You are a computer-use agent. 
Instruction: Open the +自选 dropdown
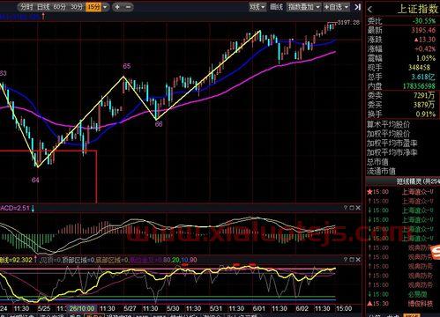coord(336,7)
